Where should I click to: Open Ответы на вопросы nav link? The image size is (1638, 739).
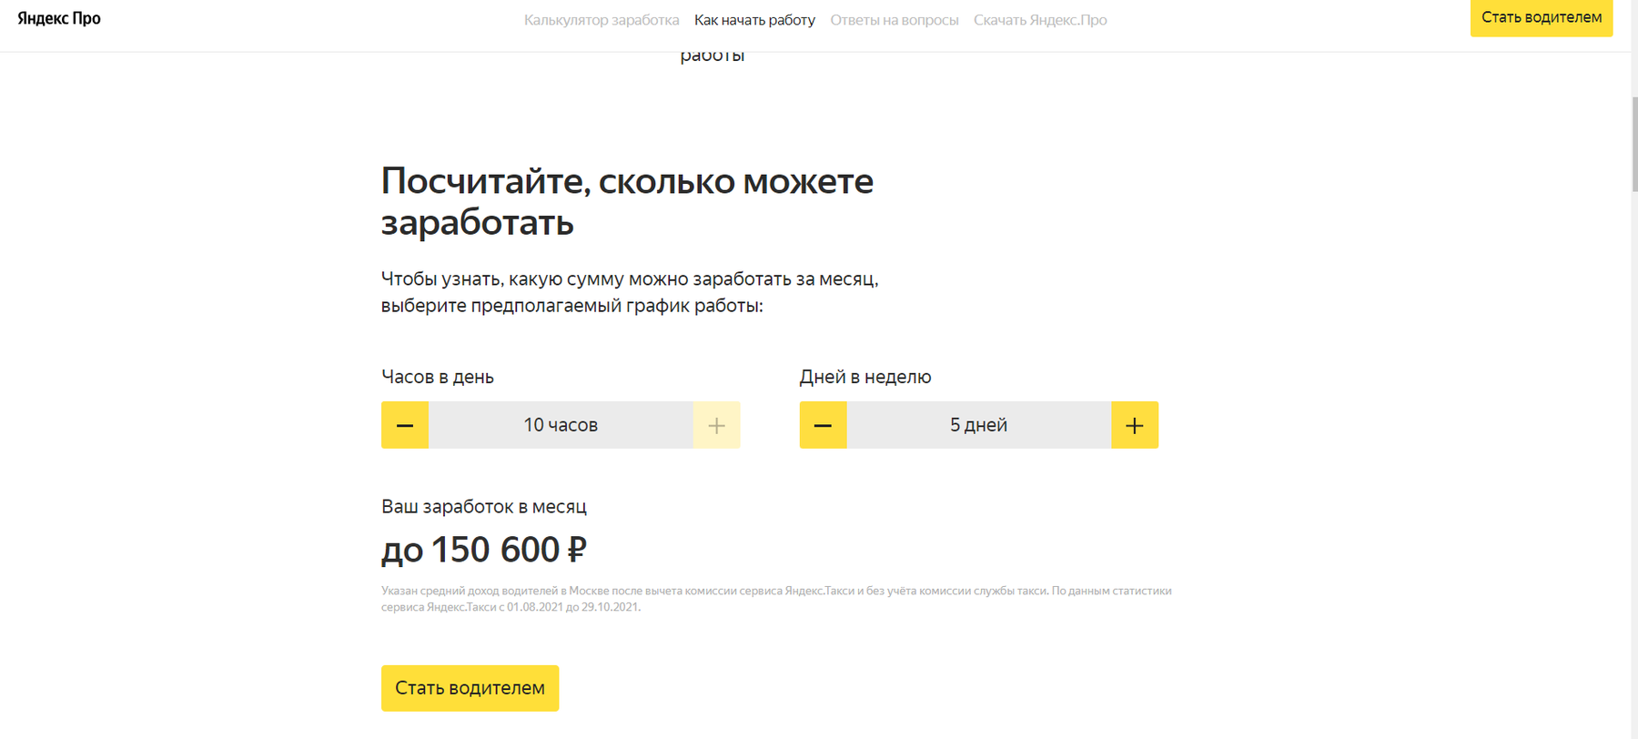(895, 20)
